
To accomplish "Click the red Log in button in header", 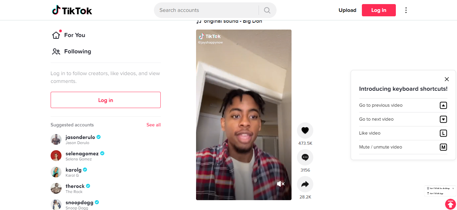I will 379,10.
